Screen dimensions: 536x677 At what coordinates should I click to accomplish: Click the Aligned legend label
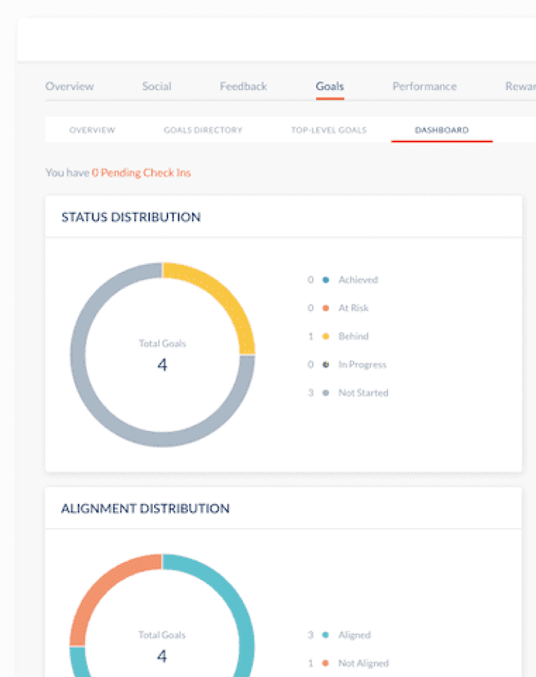click(354, 635)
